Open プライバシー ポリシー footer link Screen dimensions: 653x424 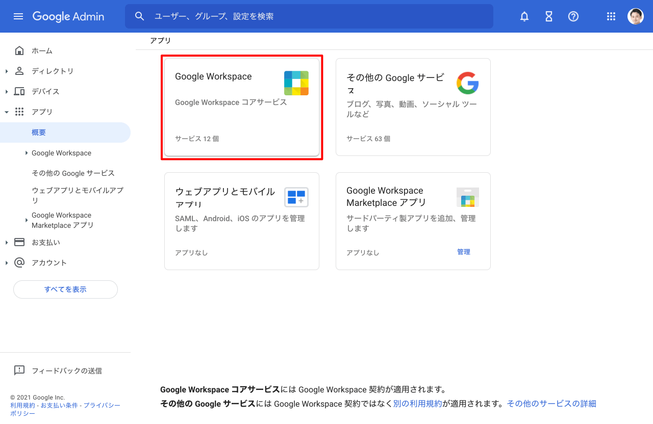(65, 409)
